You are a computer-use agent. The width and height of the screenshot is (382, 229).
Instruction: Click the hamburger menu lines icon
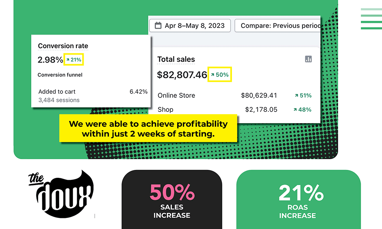pos(371,19)
